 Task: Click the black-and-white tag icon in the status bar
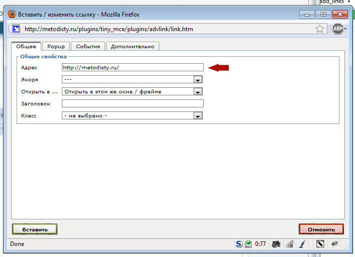click(320, 244)
